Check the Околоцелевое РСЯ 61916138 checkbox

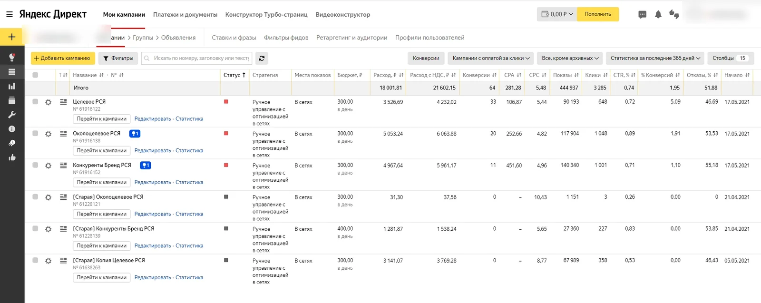click(35, 133)
